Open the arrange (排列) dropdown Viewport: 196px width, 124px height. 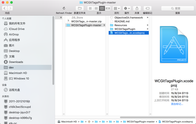click(117, 8)
